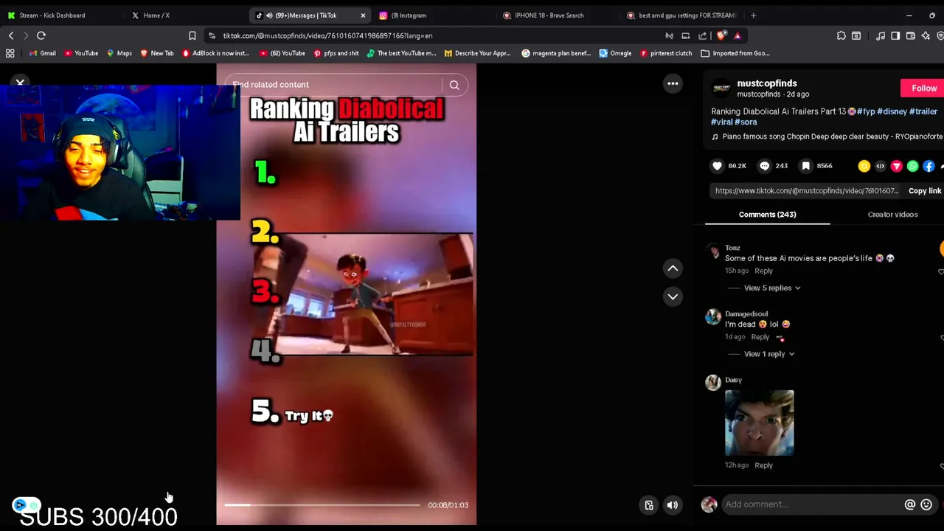
Task: Go back to the previous page
Action: click(11, 35)
